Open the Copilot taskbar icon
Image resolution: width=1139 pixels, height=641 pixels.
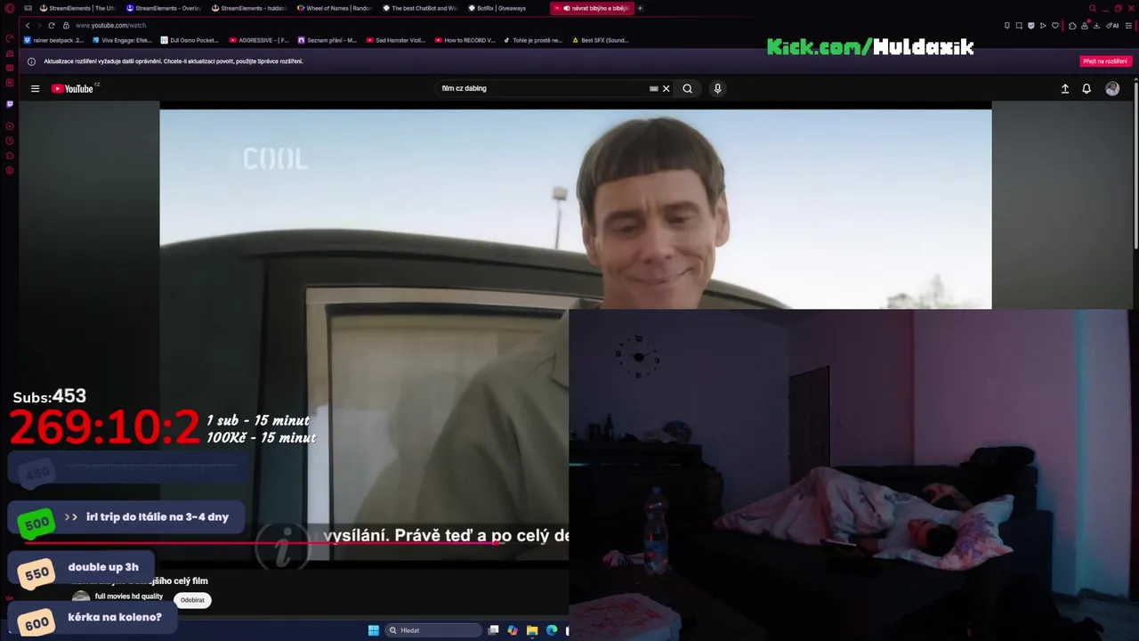pyautogui.click(x=513, y=630)
